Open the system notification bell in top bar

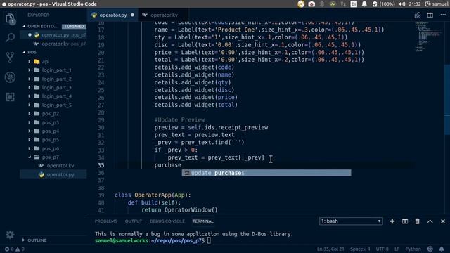pos(364,4)
